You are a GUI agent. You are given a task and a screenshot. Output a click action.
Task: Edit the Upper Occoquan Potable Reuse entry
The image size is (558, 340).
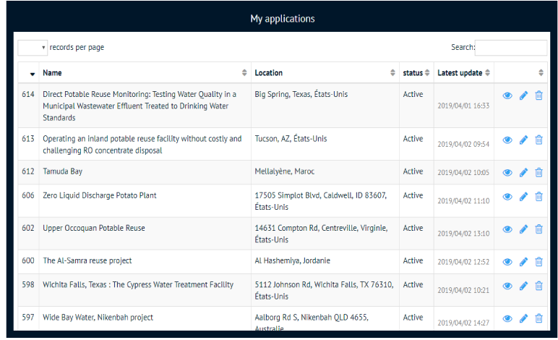click(x=523, y=229)
